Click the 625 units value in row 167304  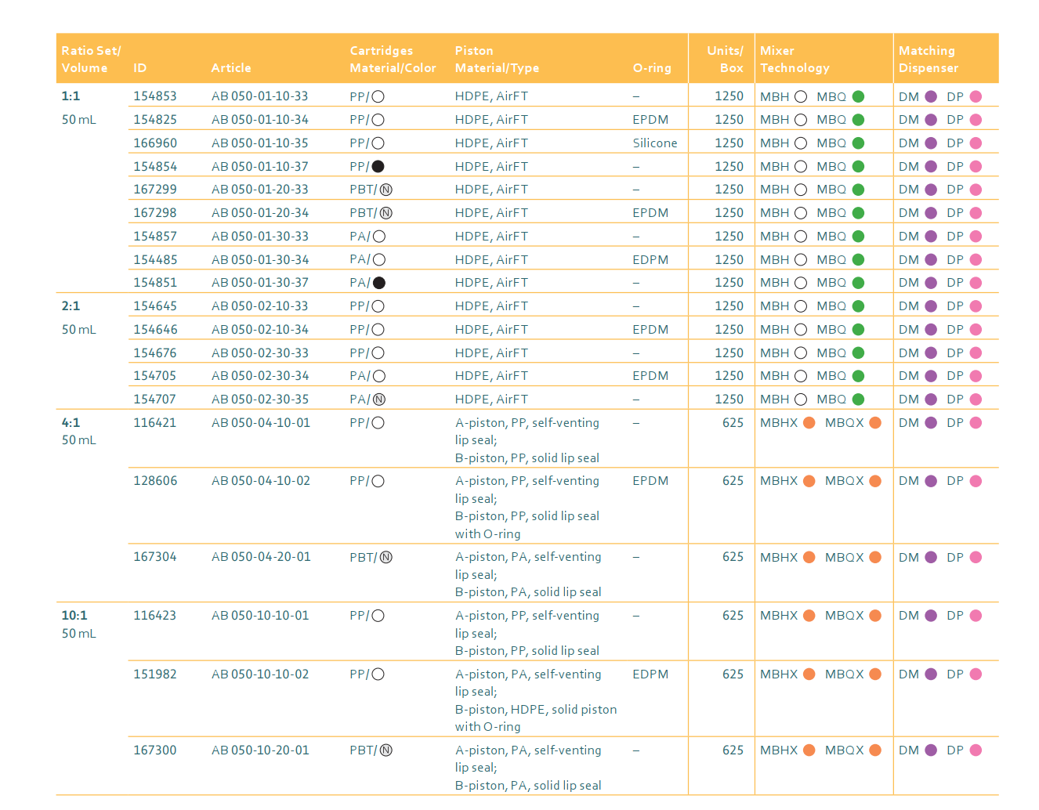coord(733,557)
